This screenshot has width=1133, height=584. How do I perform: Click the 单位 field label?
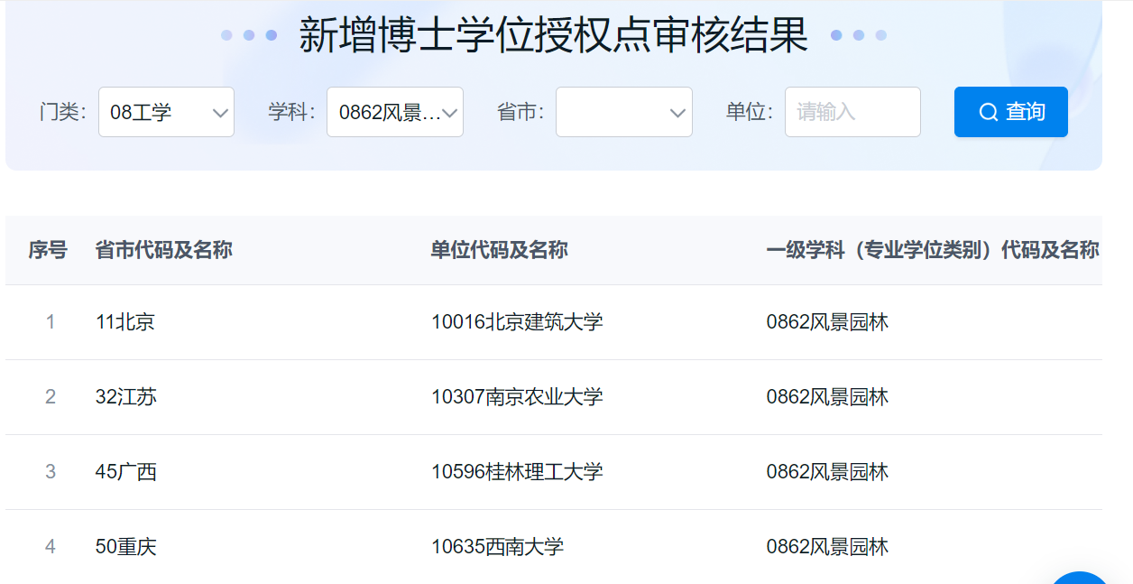point(750,112)
